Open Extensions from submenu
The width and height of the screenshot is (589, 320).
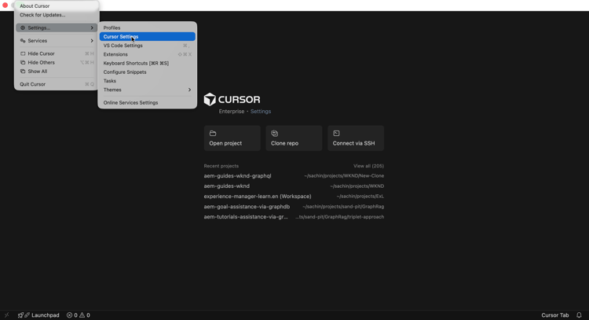[148, 54]
